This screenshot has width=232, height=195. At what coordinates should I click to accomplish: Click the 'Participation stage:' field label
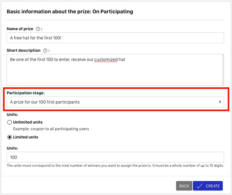pos(26,93)
